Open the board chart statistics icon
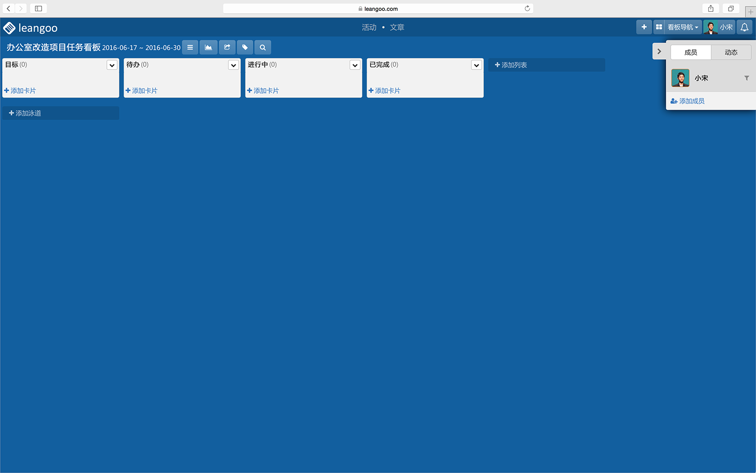Viewport: 756px width, 473px height. [208, 47]
